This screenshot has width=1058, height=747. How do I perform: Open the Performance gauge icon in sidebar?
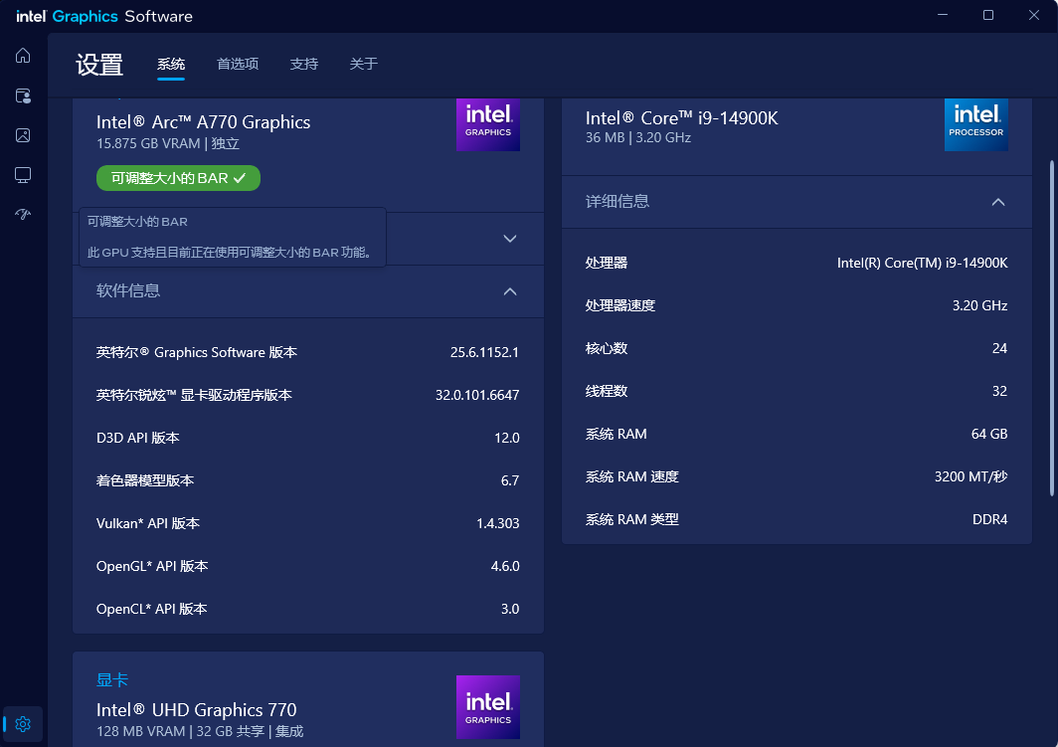[23, 215]
